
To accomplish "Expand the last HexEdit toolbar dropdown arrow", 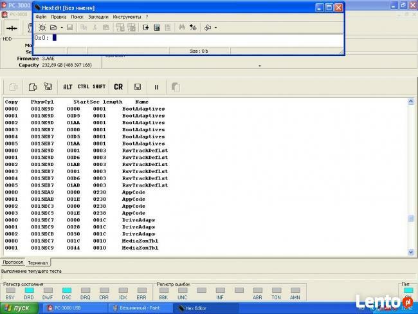I will [x=215, y=28].
